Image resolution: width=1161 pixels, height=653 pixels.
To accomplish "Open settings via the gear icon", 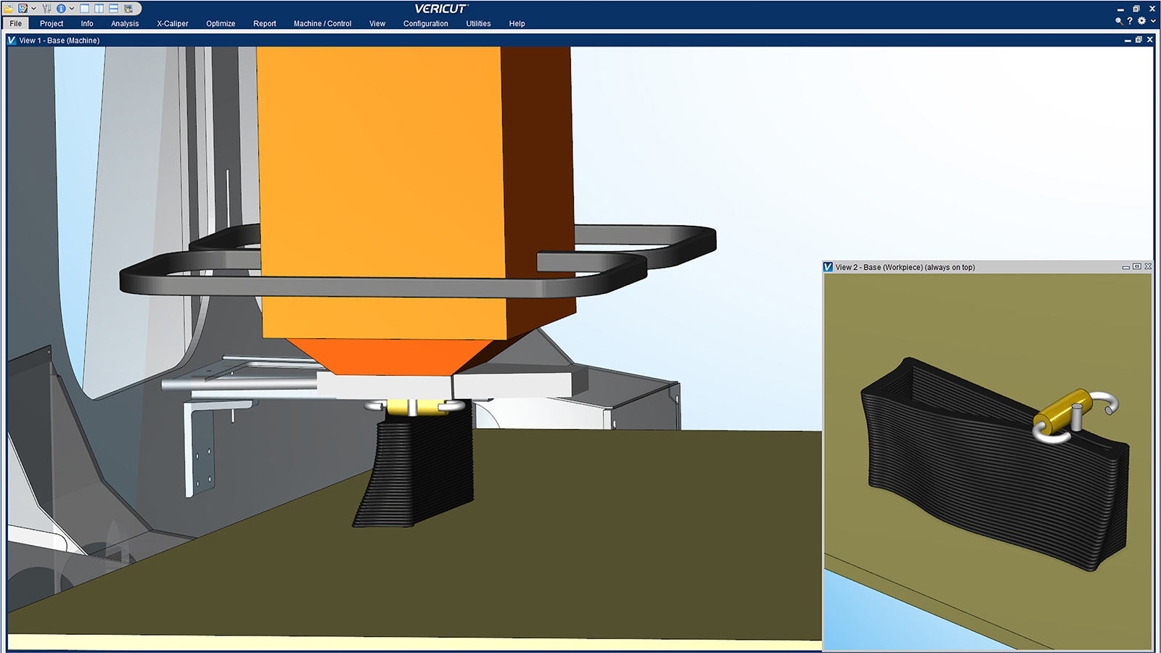I will click(x=1141, y=21).
